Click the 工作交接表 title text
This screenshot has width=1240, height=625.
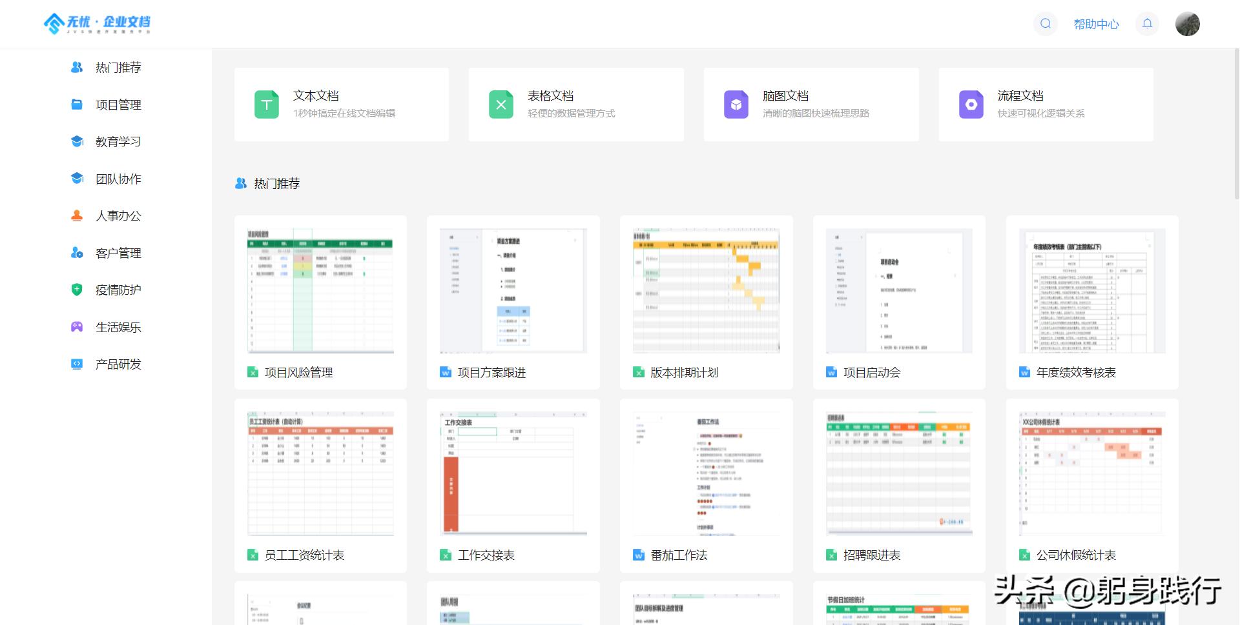tap(486, 555)
